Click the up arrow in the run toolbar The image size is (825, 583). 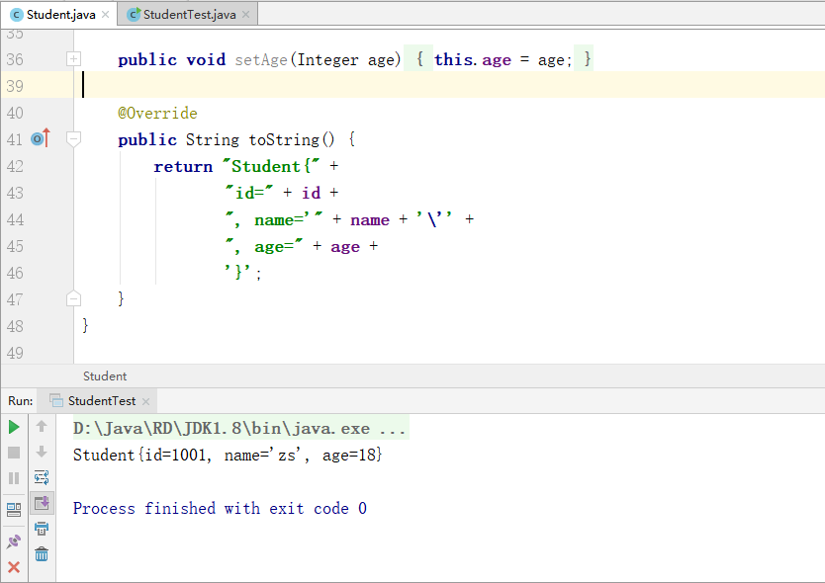click(42, 426)
